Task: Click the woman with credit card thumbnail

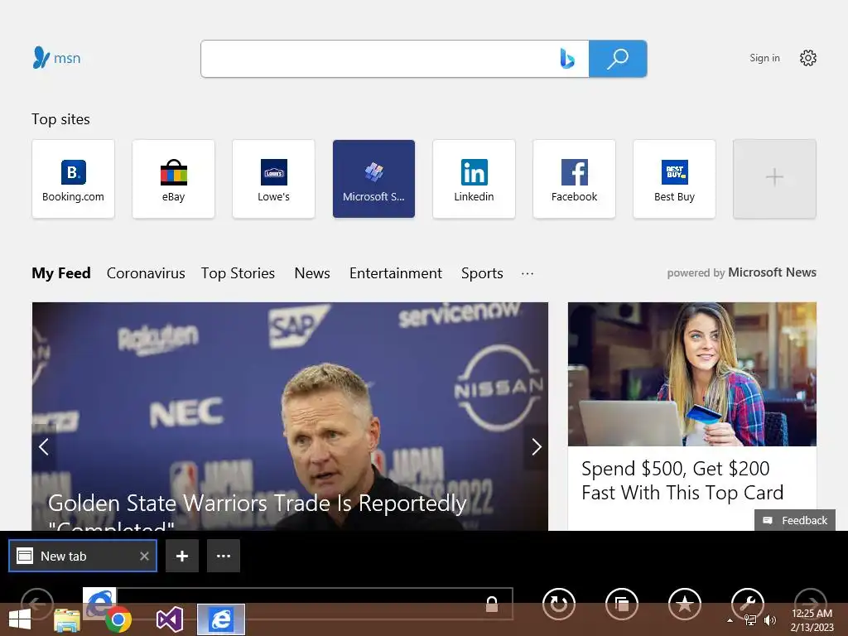Action: coord(692,374)
